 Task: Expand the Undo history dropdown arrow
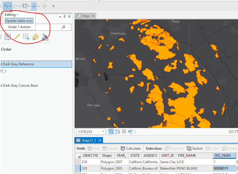point(11,6)
